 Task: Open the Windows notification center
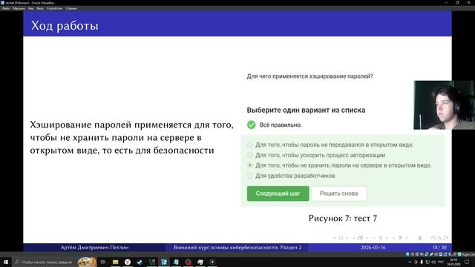click(467, 262)
